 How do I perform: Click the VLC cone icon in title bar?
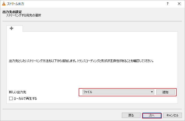click(x=4, y=4)
